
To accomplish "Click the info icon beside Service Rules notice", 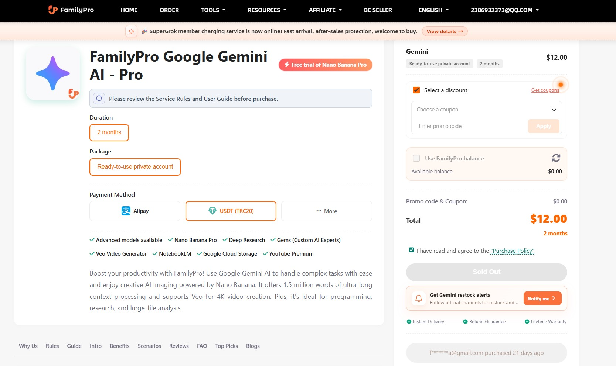I will pyautogui.click(x=99, y=99).
